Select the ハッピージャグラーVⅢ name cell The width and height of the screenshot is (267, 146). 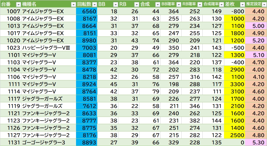(49, 48)
